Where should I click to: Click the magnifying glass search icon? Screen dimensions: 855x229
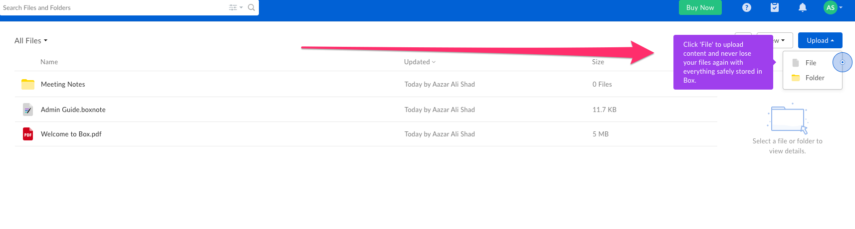point(251,7)
